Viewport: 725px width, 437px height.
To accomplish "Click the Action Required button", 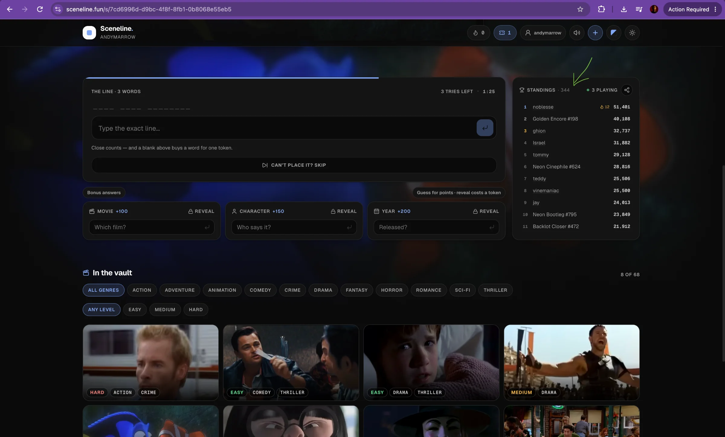I will point(692,9).
